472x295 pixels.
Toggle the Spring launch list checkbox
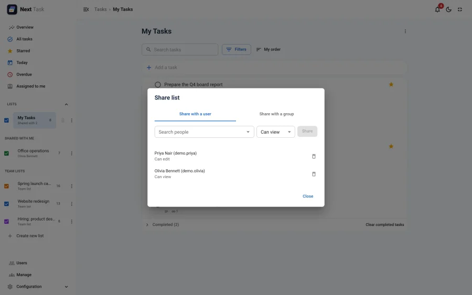[6, 186]
